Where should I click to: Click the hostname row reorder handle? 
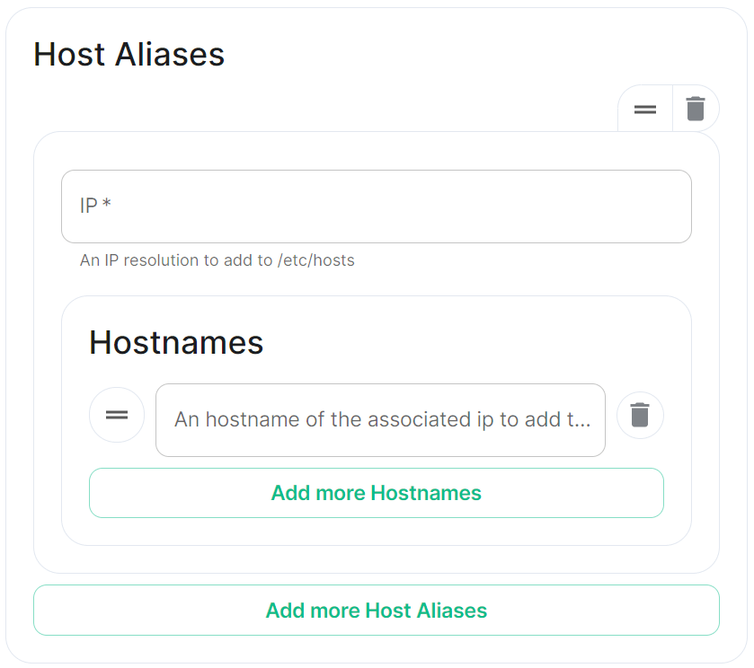(x=117, y=415)
